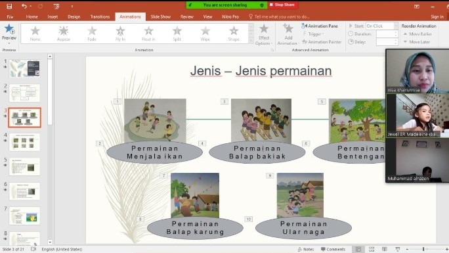Apply the Fly In animation effect
Image resolution: width=449 pixels, height=253 pixels.
click(x=120, y=34)
